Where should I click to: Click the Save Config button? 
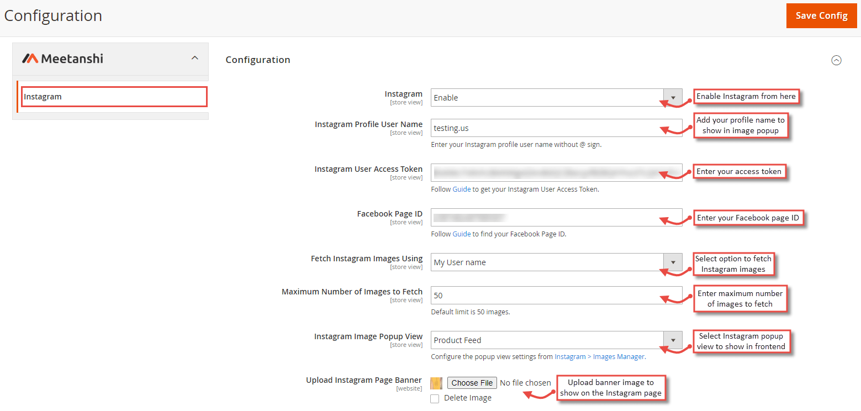[x=822, y=15]
